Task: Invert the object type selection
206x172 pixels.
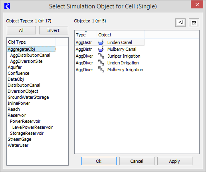Action: tap(53, 30)
